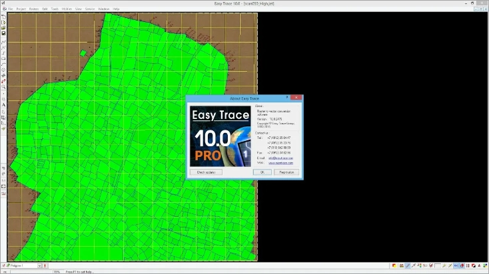
Task: Open the Tools menu
Action: 55,9
